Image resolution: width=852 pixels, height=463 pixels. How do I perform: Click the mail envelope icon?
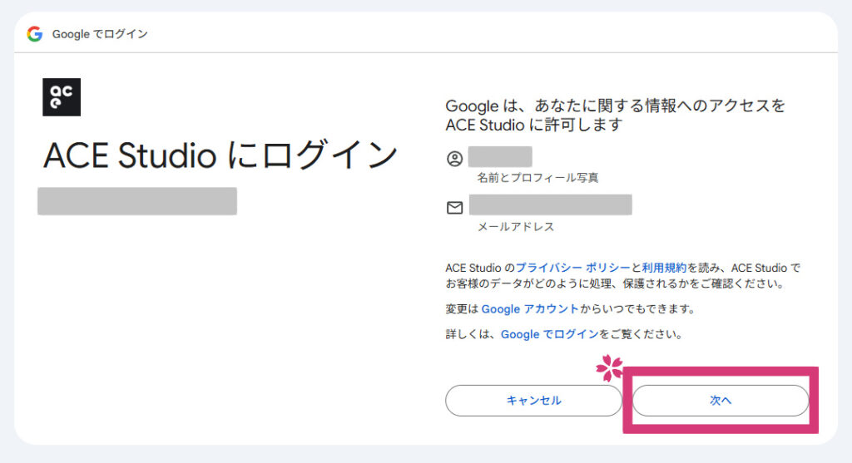(x=454, y=207)
